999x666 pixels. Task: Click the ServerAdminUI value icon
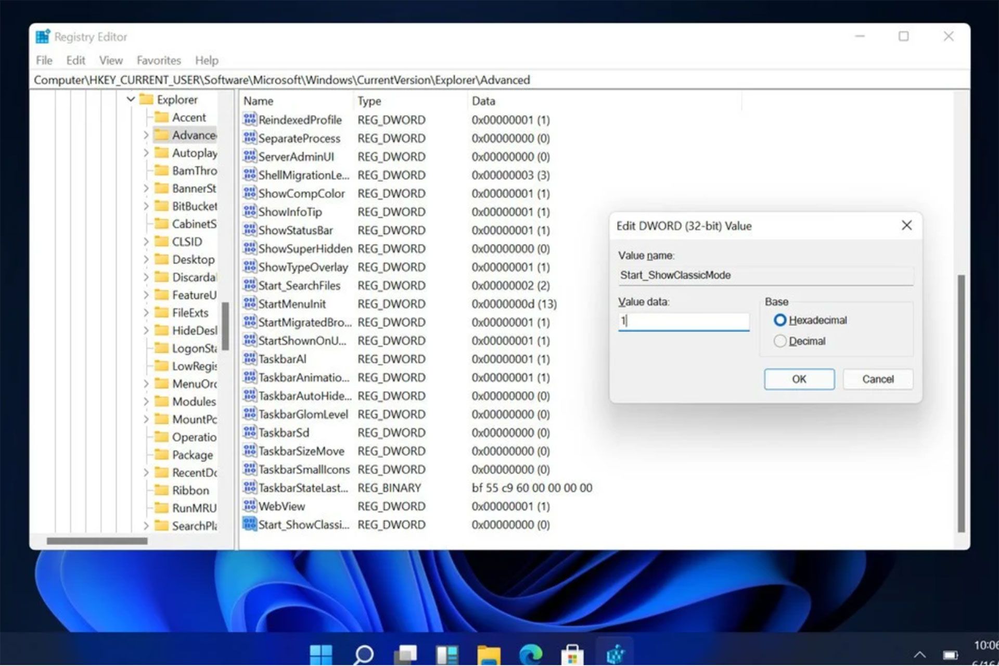pos(250,156)
